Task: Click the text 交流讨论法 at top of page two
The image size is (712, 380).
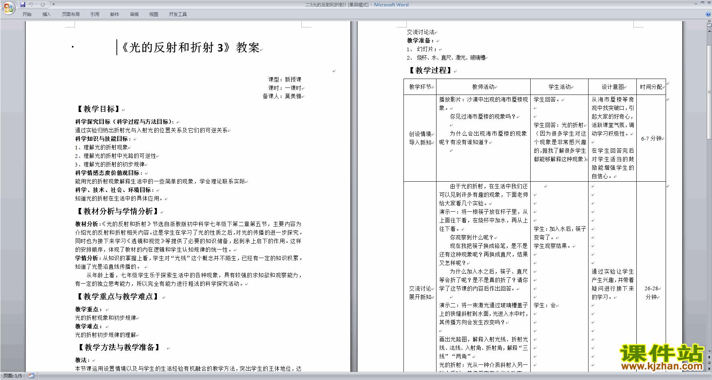Action: (421, 32)
